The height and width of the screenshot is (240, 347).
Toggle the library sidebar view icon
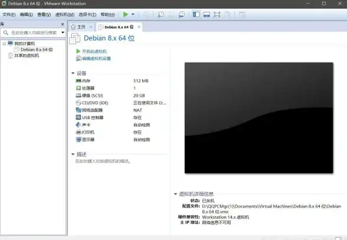[x=196, y=14]
